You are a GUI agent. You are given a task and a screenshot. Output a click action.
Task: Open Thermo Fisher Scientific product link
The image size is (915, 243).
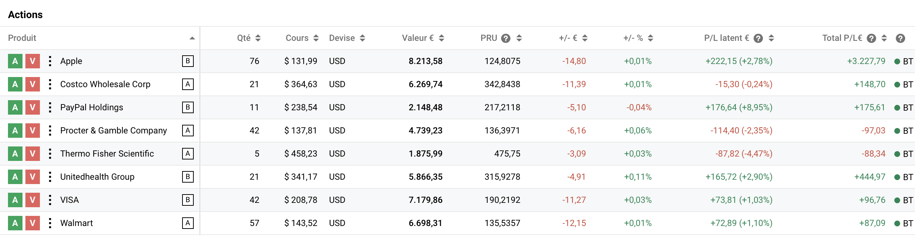point(107,154)
